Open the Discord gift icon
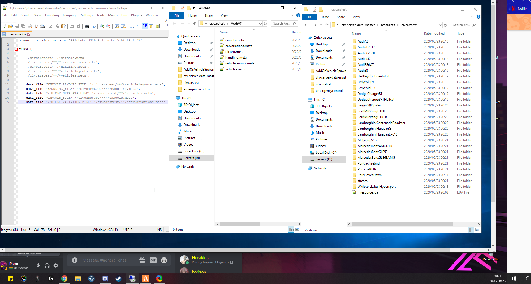Viewport: 531px width, 284px height. click(x=142, y=260)
